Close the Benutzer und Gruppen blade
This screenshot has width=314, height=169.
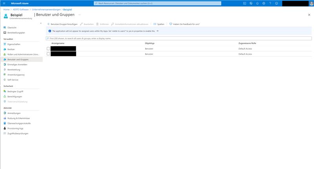[309, 15]
